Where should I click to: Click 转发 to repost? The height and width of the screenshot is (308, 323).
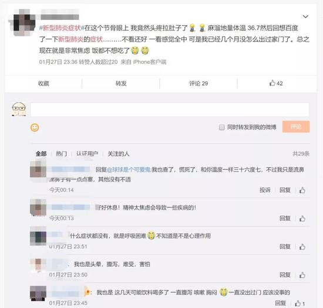(121, 83)
